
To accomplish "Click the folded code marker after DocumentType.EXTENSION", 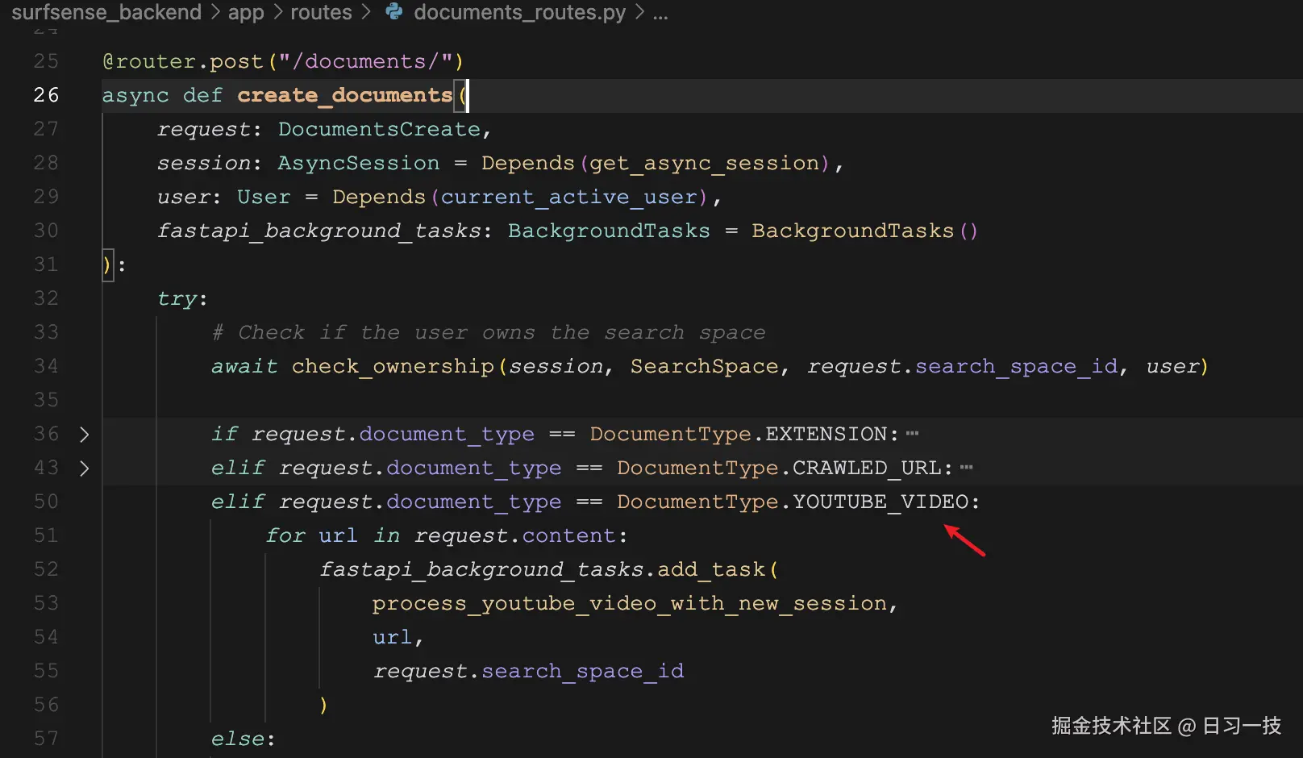I will click(912, 433).
